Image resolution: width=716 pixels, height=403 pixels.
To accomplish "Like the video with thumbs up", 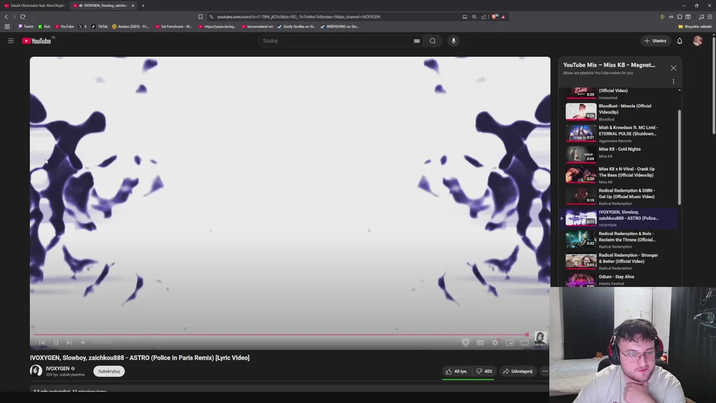I will point(456,371).
